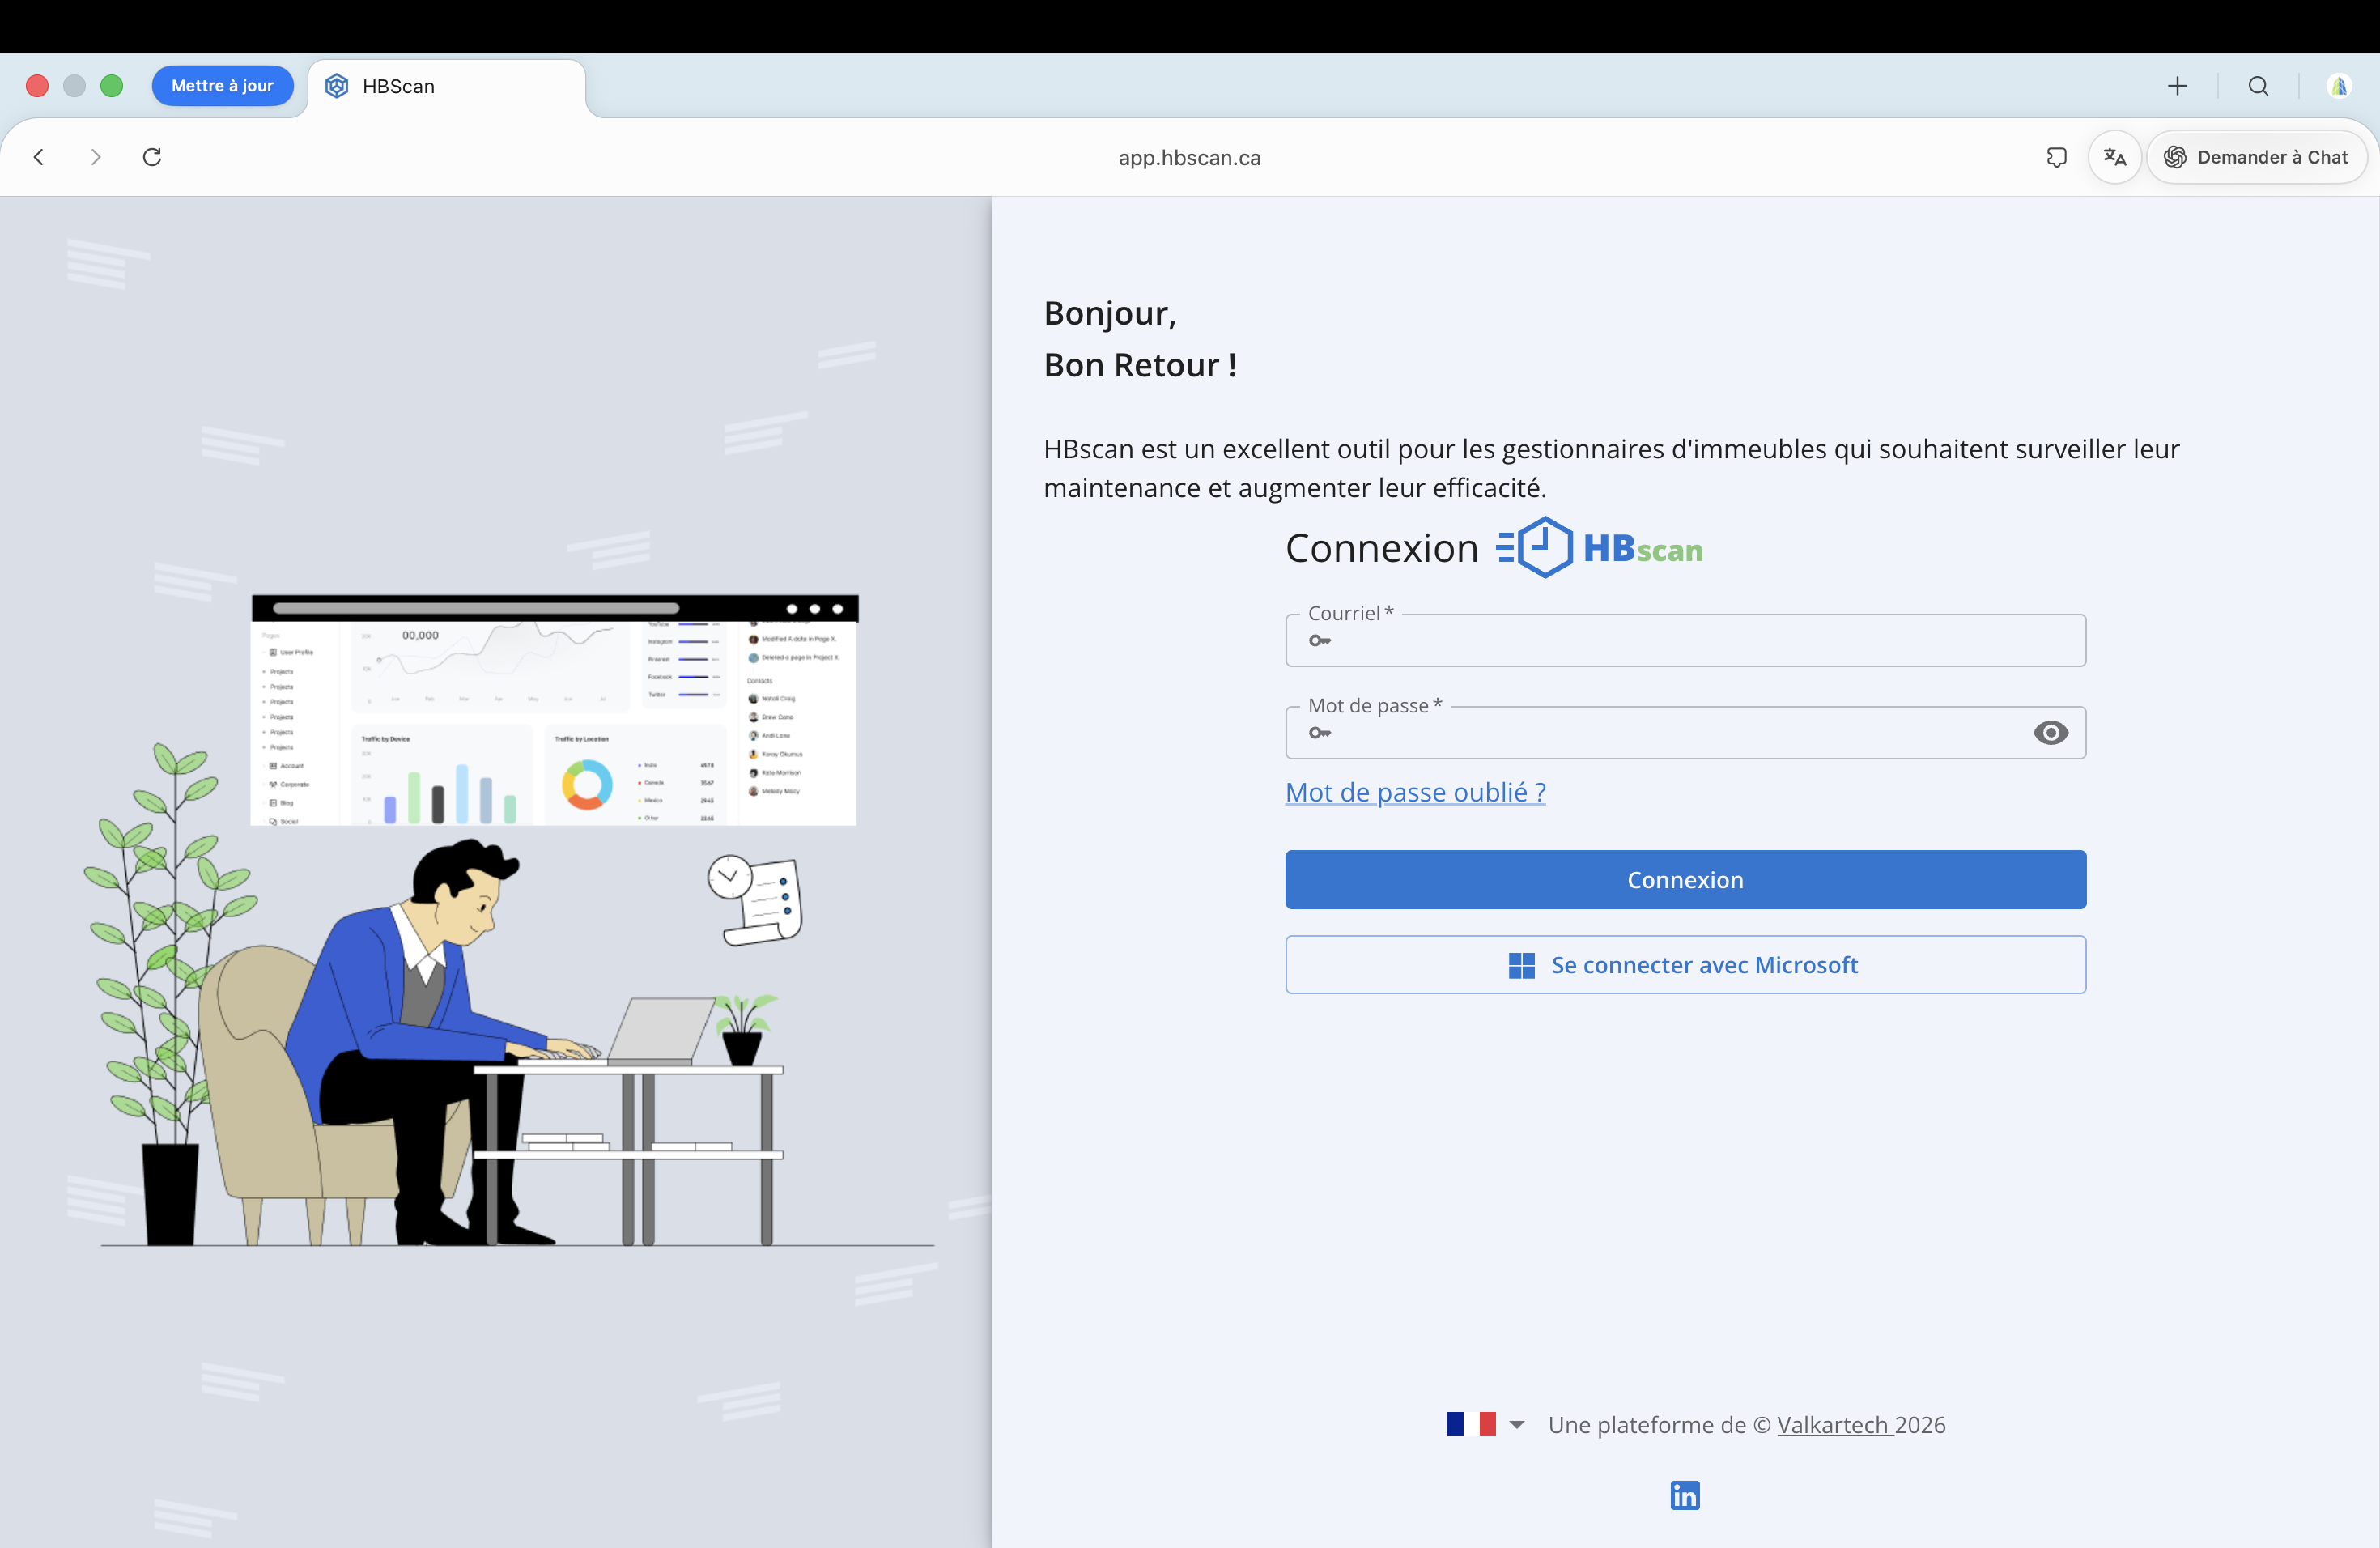Click the key icon in the Mot de passe field

pyautogui.click(x=1320, y=733)
